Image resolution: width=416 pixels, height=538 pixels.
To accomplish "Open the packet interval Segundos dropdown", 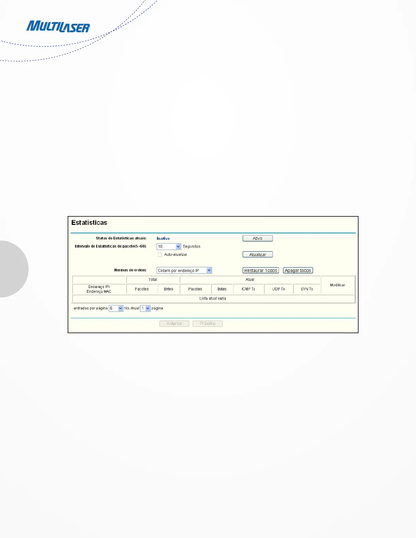I will [x=169, y=247].
